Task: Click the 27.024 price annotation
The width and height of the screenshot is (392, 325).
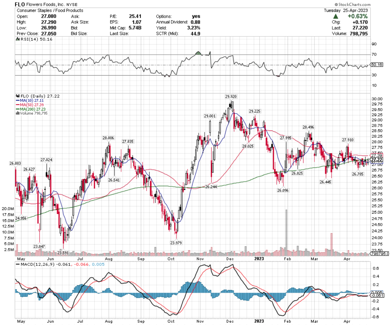Action: (x=47, y=160)
